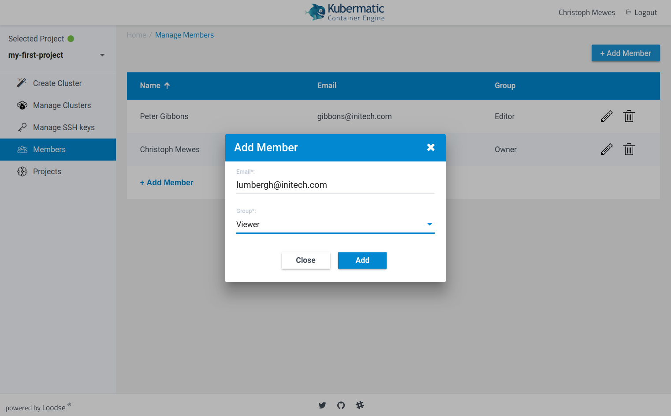Click delete trash icon for Peter Gibbons

(629, 116)
